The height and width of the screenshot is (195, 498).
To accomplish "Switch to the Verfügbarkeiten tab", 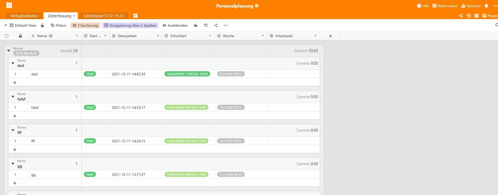I will tap(24, 16).
